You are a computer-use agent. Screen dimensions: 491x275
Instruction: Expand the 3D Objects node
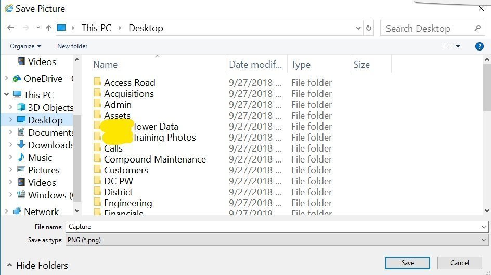pyautogui.click(x=10, y=107)
